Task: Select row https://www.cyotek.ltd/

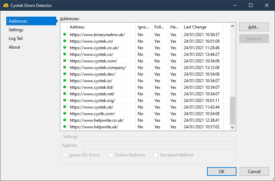Action: tap(145, 87)
